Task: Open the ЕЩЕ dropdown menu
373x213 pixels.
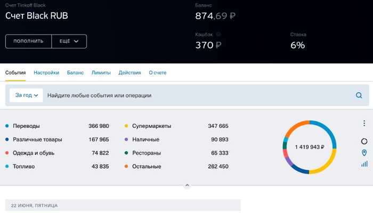Action: point(69,42)
